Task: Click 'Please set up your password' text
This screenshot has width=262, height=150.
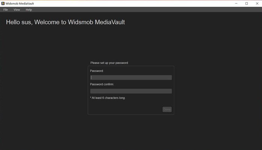Action: point(109,63)
